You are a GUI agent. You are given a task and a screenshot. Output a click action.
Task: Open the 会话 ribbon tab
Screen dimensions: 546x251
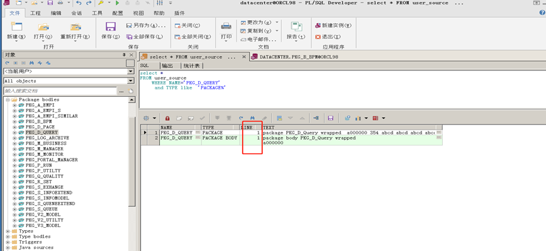[77, 13]
